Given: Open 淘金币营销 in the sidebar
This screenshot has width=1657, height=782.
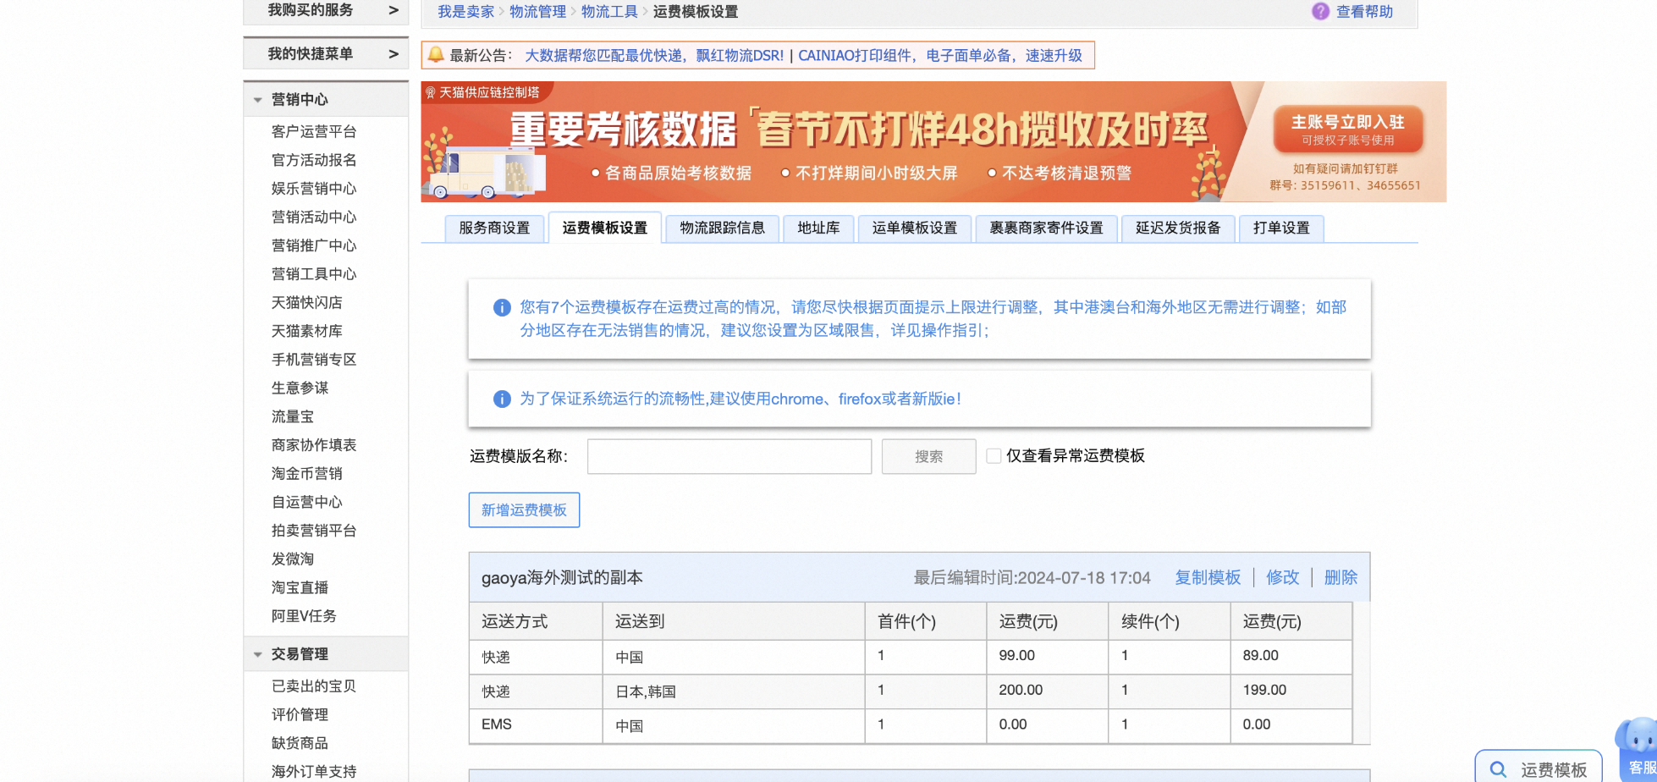Looking at the screenshot, I should 306,474.
